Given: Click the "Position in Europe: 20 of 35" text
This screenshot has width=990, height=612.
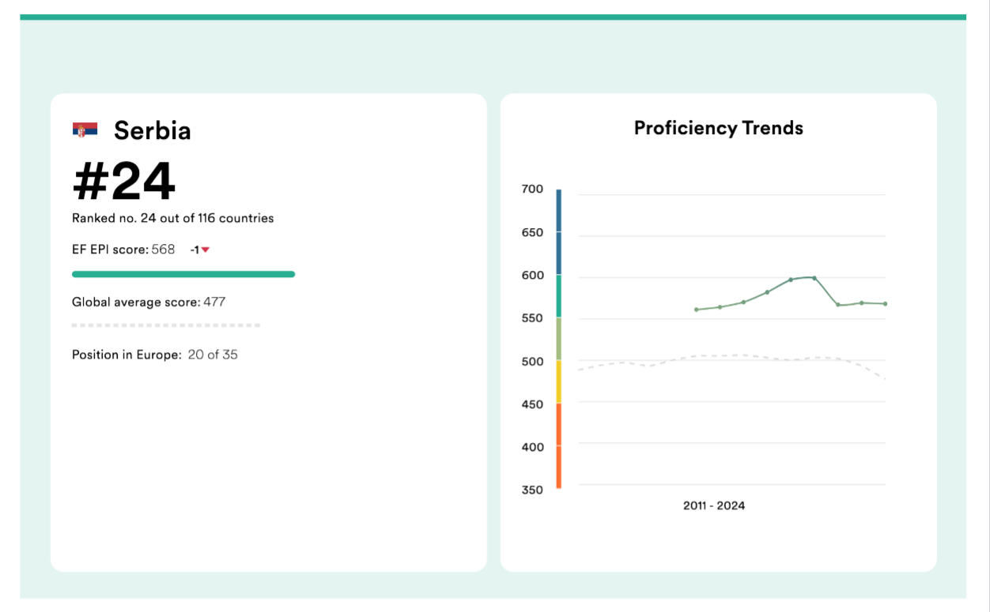Looking at the screenshot, I should click(x=155, y=355).
